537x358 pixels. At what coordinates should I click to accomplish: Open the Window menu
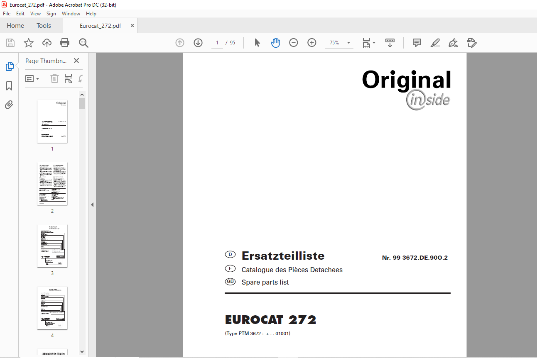click(x=71, y=14)
